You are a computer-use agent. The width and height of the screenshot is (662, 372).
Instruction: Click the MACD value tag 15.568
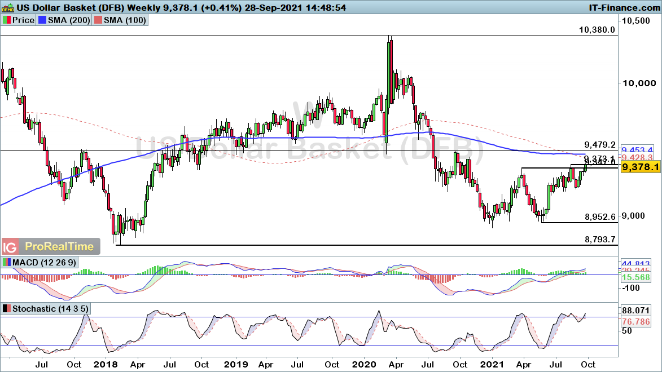636,277
